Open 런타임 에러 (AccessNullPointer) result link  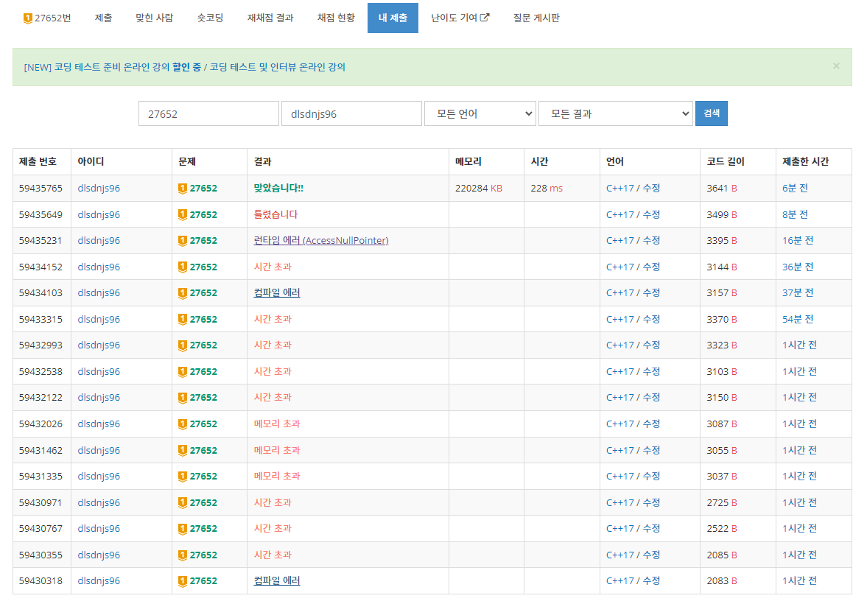pyautogui.click(x=321, y=241)
